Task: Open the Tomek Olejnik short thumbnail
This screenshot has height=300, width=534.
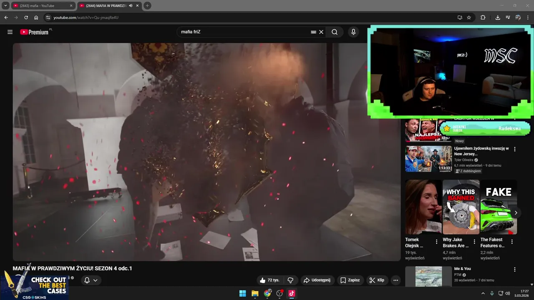Action: tap(423, 207)
